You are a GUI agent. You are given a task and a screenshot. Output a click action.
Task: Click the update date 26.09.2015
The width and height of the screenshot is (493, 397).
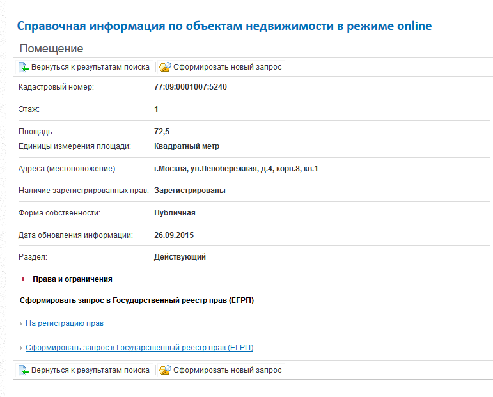[174, 235]
